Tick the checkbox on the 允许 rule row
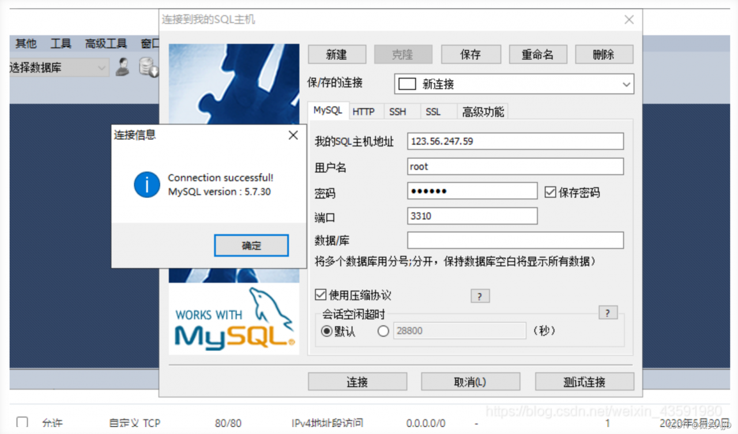Image resolution: width=738 pixels, height=434 pixels. [22, 422]
